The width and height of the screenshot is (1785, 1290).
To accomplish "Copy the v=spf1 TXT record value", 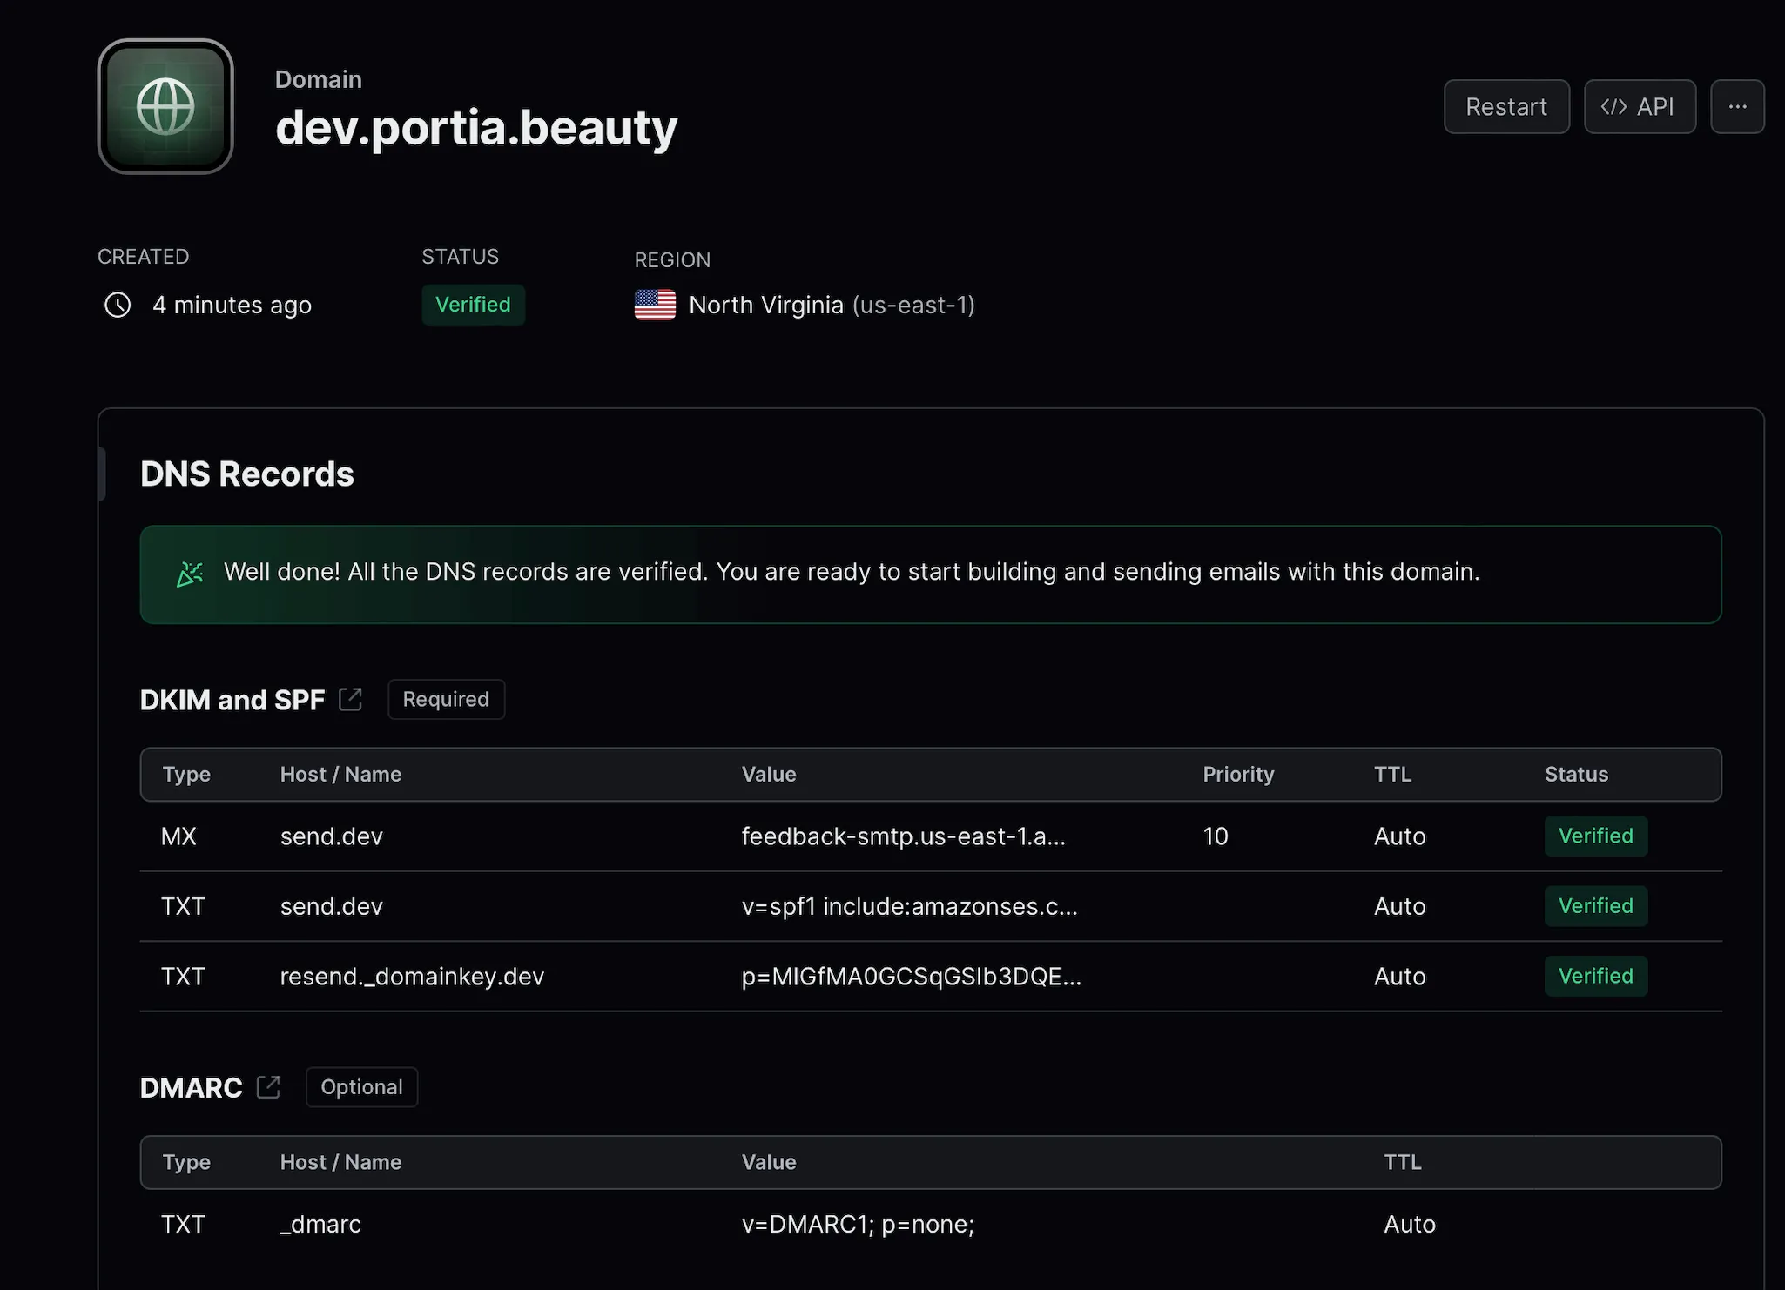I will [x=909, y=906].
